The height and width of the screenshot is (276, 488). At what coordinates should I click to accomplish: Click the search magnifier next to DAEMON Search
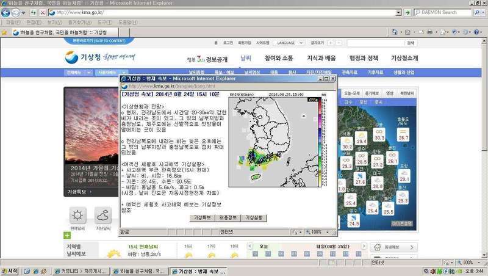pyautogui.click(x=477, y=12)
